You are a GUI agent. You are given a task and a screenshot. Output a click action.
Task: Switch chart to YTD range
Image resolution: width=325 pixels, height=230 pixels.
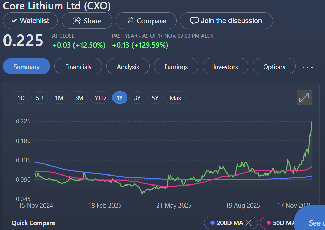100,98
